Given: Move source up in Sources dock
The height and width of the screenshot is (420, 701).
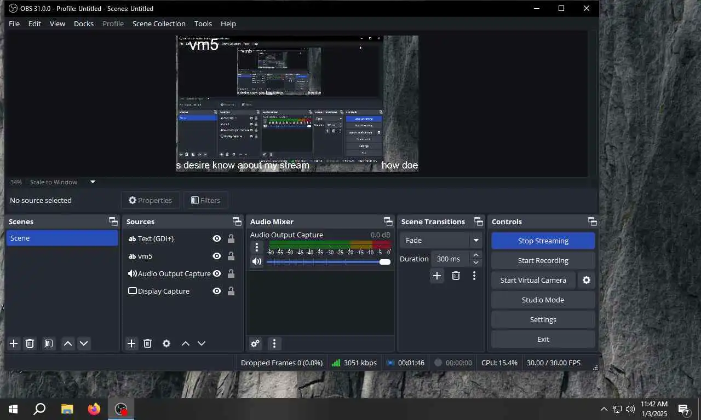Looking at the screenshot, I should click(x=186, y=343).
